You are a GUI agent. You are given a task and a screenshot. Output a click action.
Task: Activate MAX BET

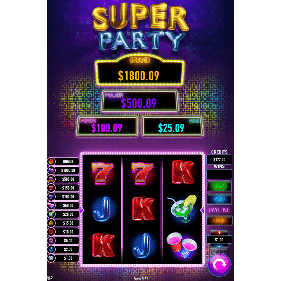(x=219, y=220)
